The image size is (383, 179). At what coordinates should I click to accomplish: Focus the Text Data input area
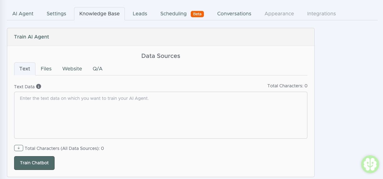coord(161,115)
